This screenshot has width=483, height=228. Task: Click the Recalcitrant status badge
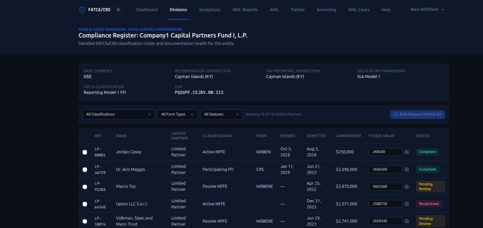point(429,204)
